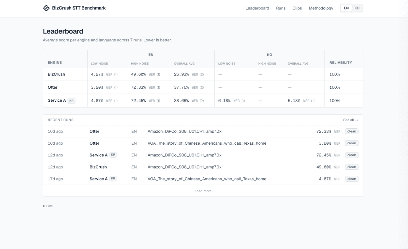
Task: Click the Live status indicator
Action: (48, 206)
